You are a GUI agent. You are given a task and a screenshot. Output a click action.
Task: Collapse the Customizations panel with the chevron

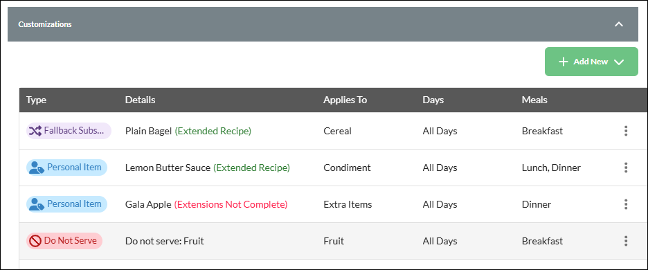pos(619,24)
